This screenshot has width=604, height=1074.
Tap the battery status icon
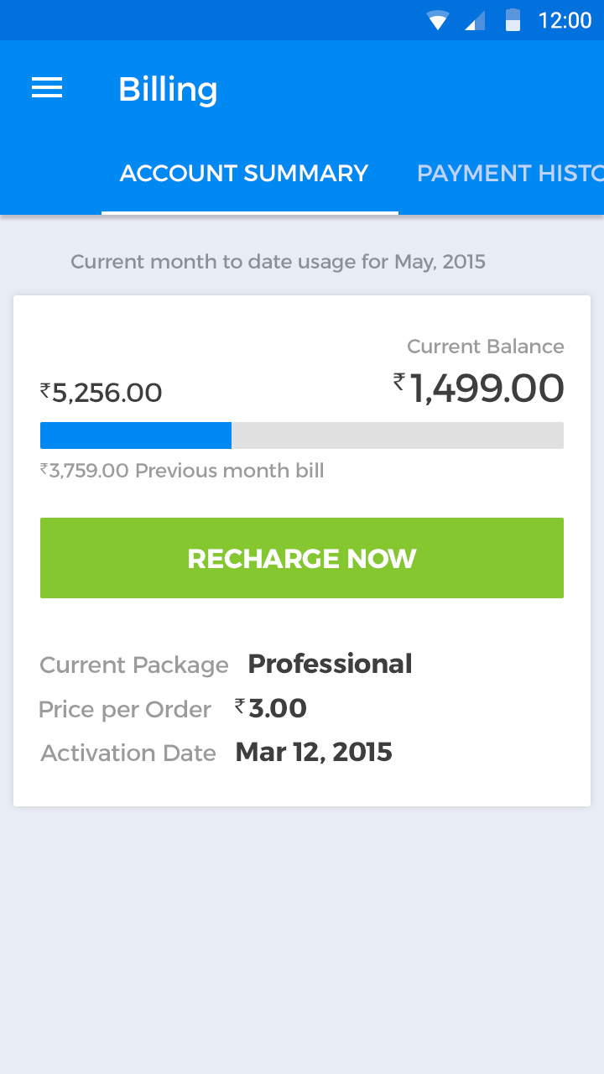click(513, 20)
